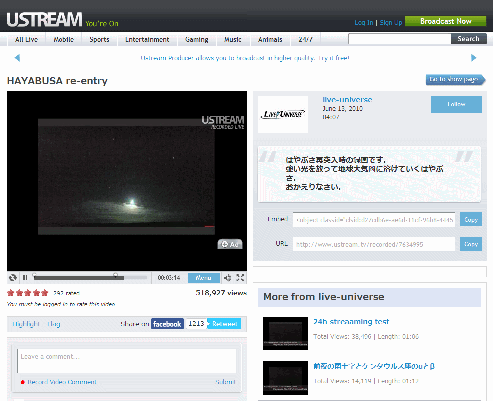Click the video progress seek bar

tap(90, 278)
